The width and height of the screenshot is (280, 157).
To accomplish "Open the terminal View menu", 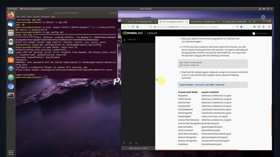I will [x=29, y=17].
